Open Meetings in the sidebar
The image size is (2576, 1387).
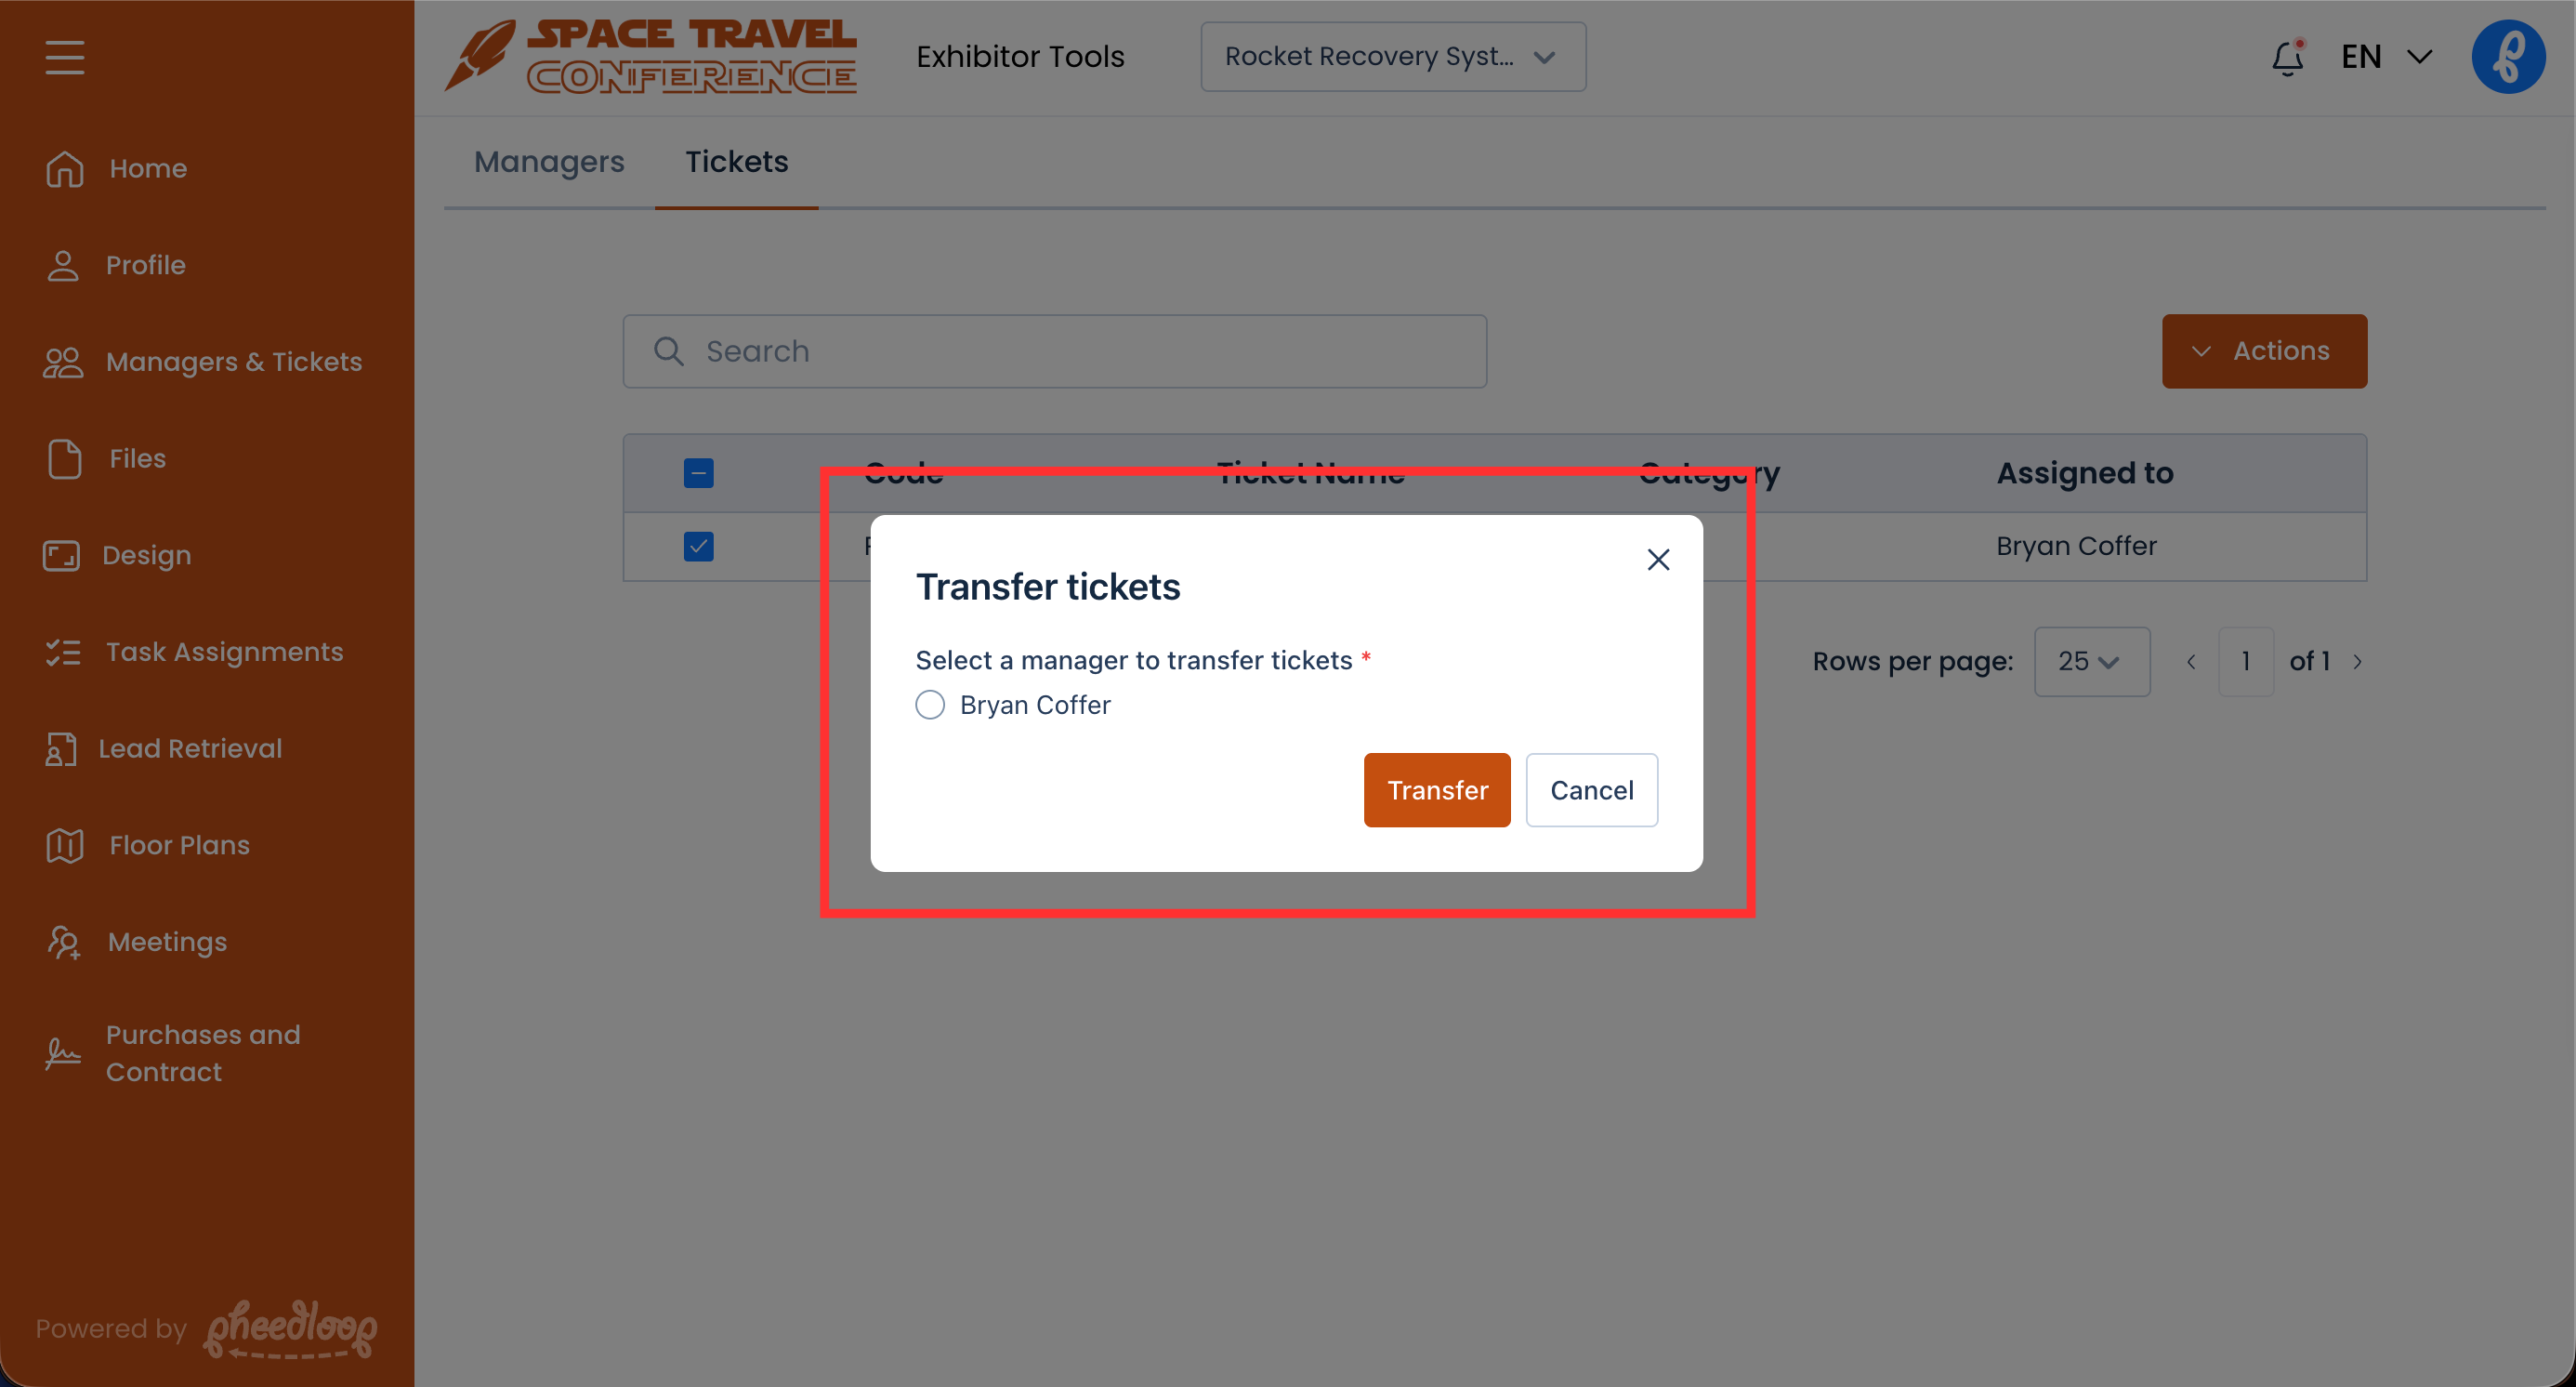coord(167,942)
